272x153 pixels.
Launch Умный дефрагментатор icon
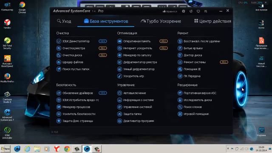click(x=119, y=69)
